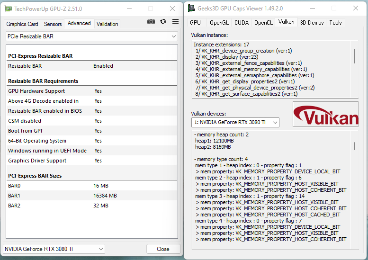The width and height of the screenshot is (368, 260).
Task: Click the 'memory heap count: 2' line
Action: [221, 134]
